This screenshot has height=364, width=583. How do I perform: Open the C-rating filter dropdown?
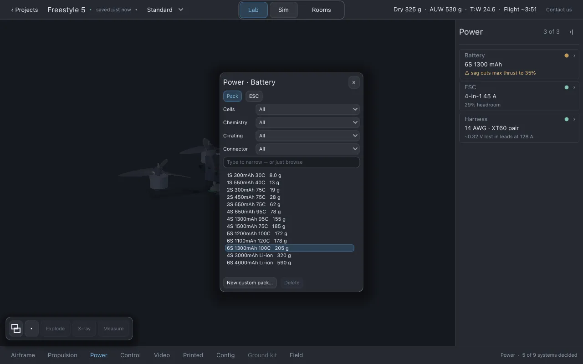pos(307,136)
